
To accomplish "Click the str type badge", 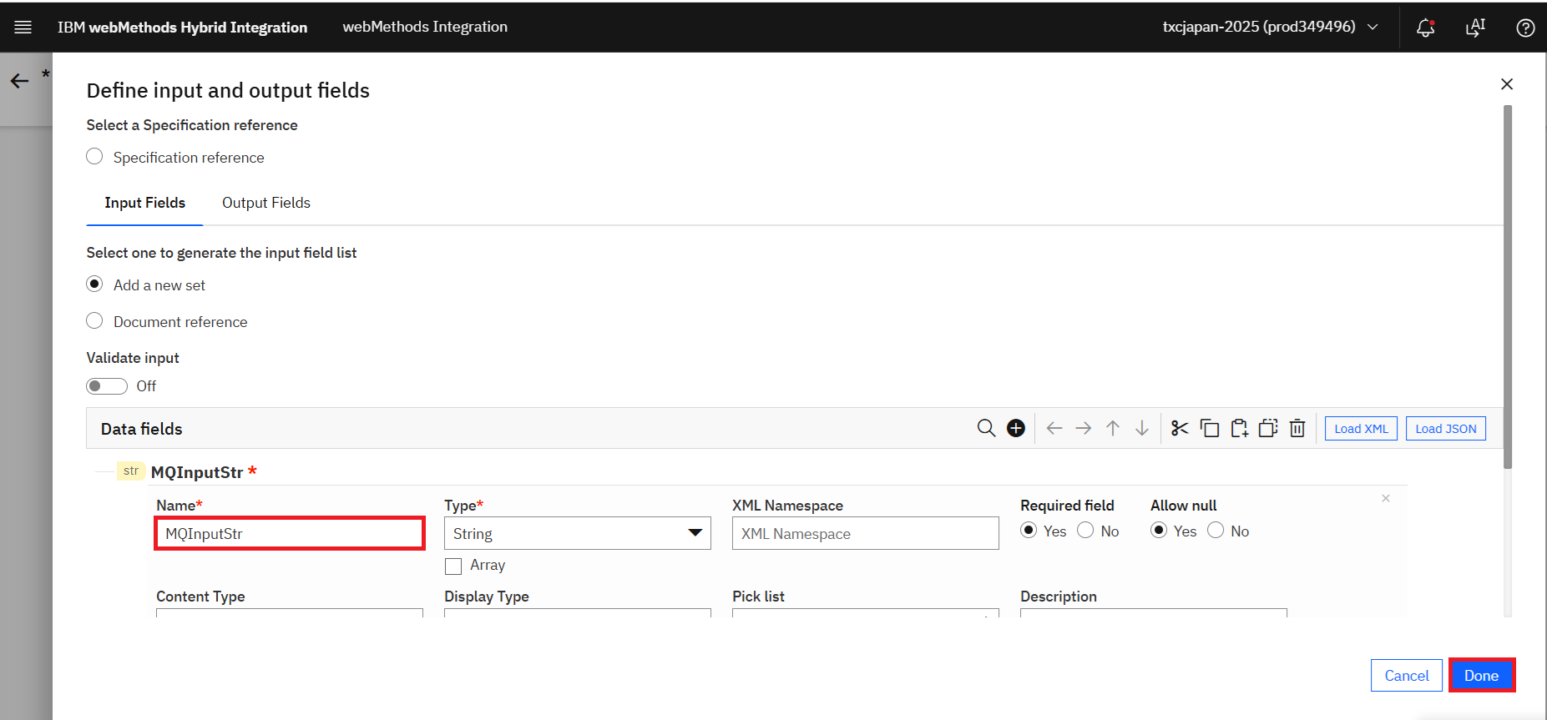I will click(x=131, y=471).
